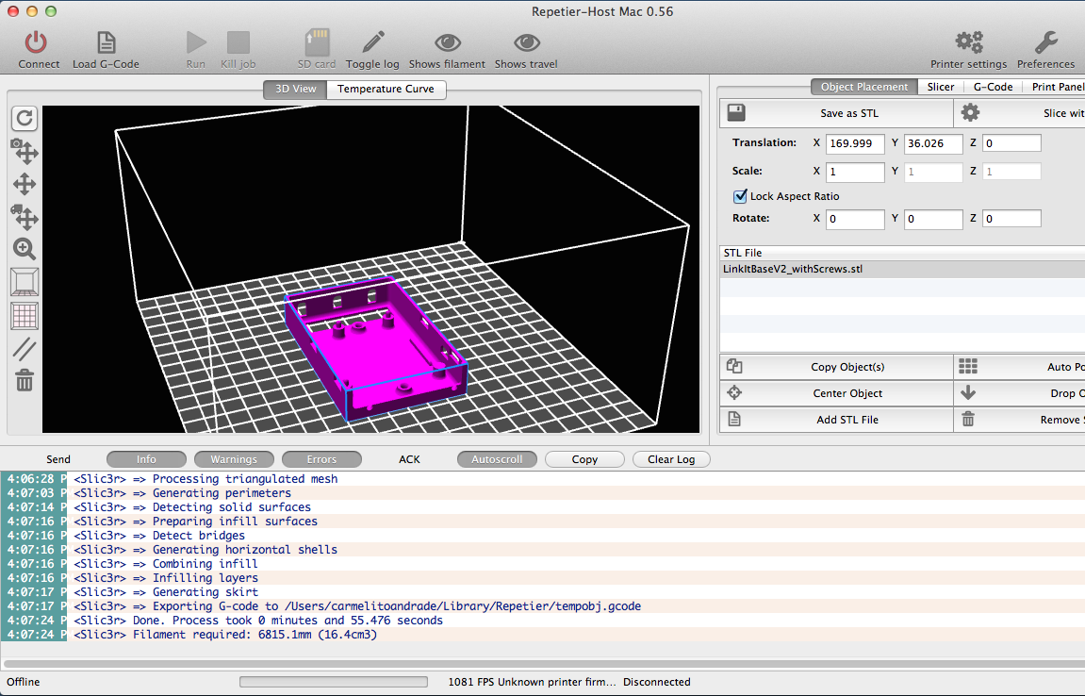Click the Remove button with the trash icon

tap(1019, 420)
